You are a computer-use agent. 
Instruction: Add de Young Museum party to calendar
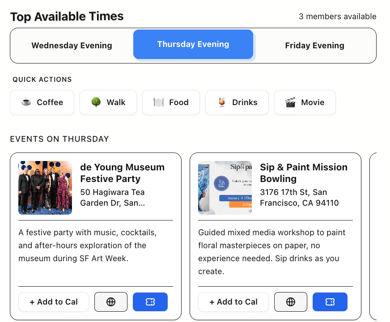tap(54, 302)
